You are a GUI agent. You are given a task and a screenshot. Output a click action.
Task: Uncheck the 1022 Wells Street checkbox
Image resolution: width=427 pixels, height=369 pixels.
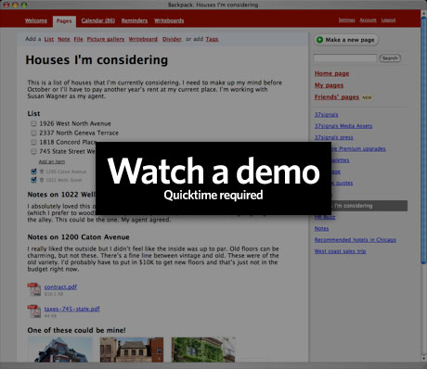[33, 180]
